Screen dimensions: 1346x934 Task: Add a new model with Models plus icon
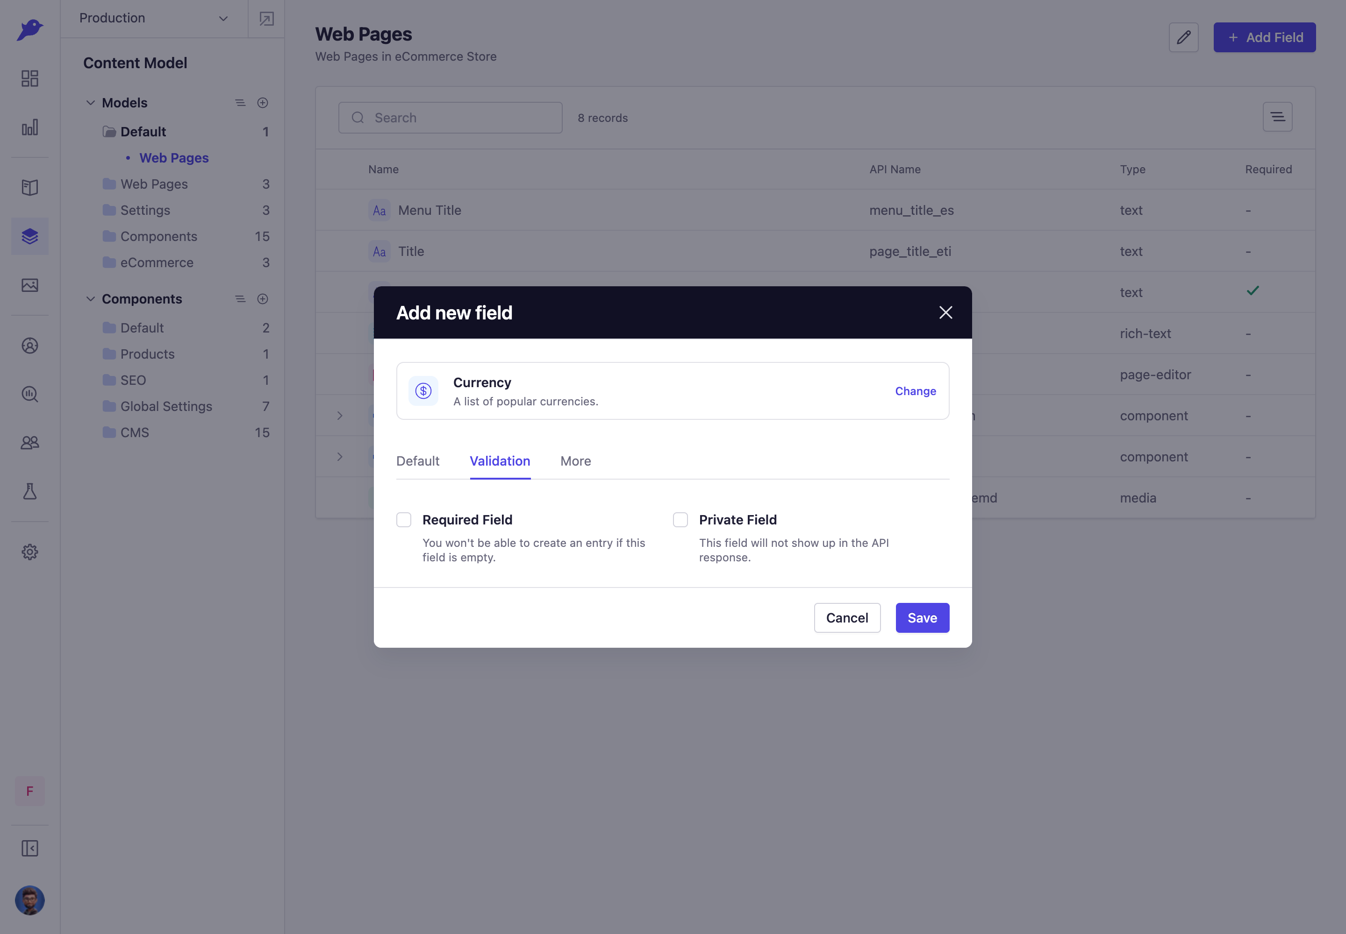pyautogui.click(x=262, y=102)
